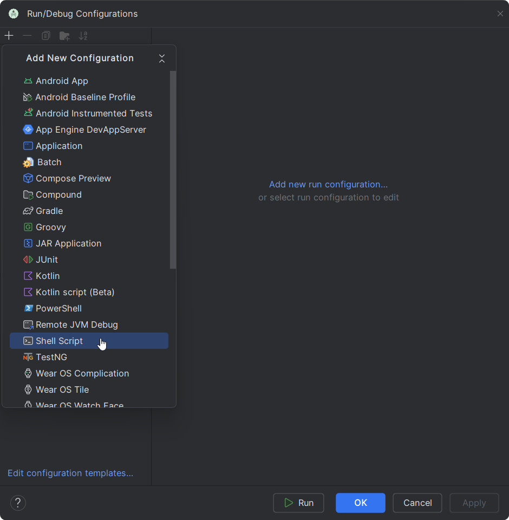The height and width of the screenshot is (520, 509).
Task: Select the Application configuration type
Action: pos(89,146)
